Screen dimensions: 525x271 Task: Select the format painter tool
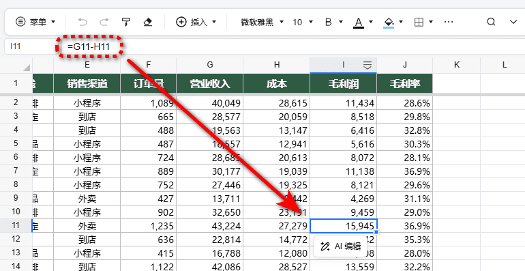tap(126, 22)
